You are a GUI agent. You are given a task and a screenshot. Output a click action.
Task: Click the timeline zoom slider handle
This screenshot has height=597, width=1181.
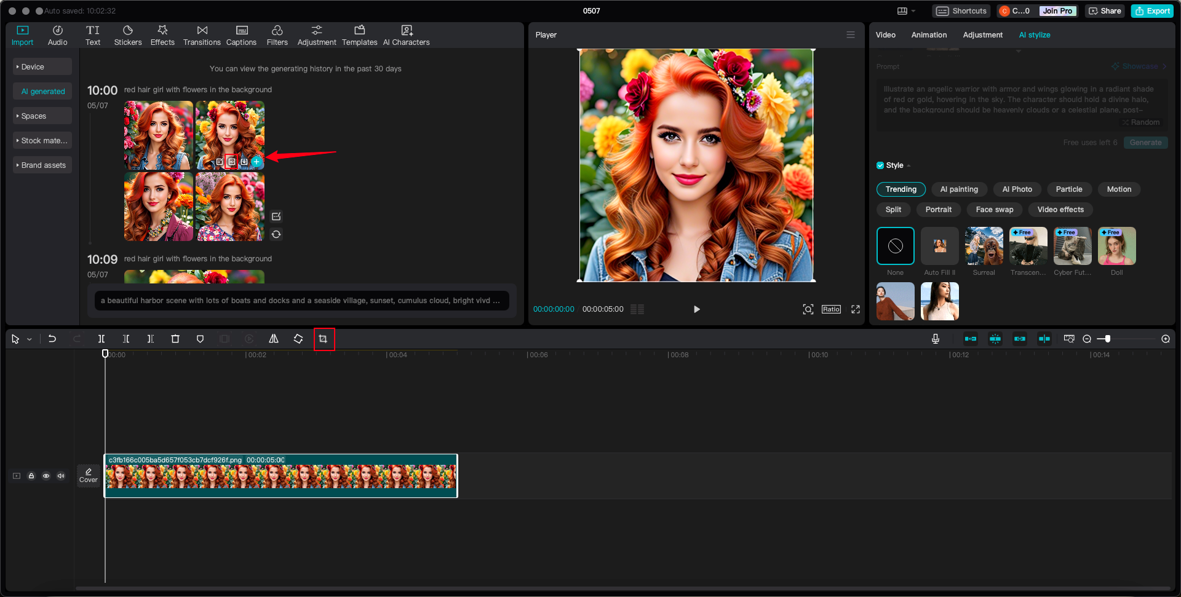pos(1107,339)
